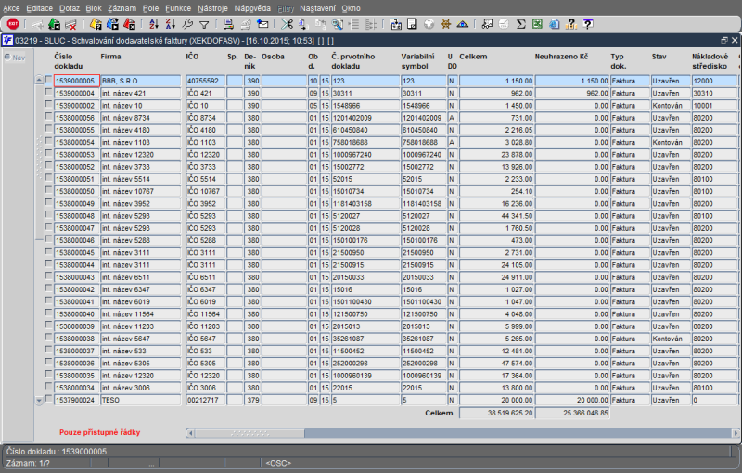The image size is (742, 473).
Task: Open the Záznam menu
Action: pyautogui.click(x=122, y=8)
